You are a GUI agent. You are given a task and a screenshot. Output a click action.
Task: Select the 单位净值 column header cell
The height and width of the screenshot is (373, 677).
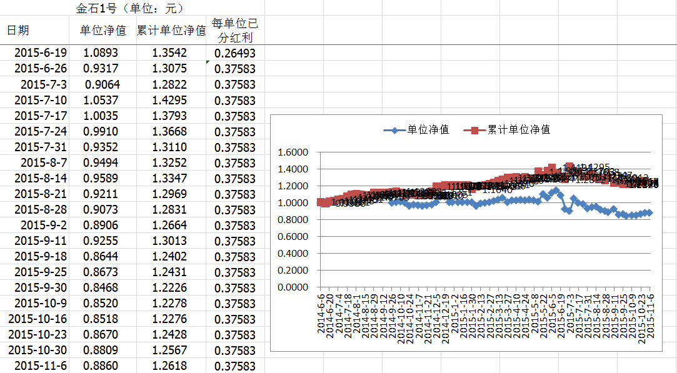103,31
